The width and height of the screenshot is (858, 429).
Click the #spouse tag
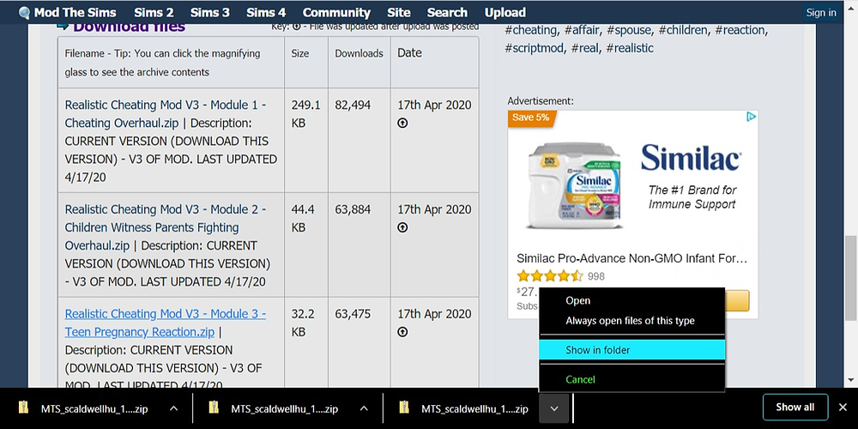[629, 30]
